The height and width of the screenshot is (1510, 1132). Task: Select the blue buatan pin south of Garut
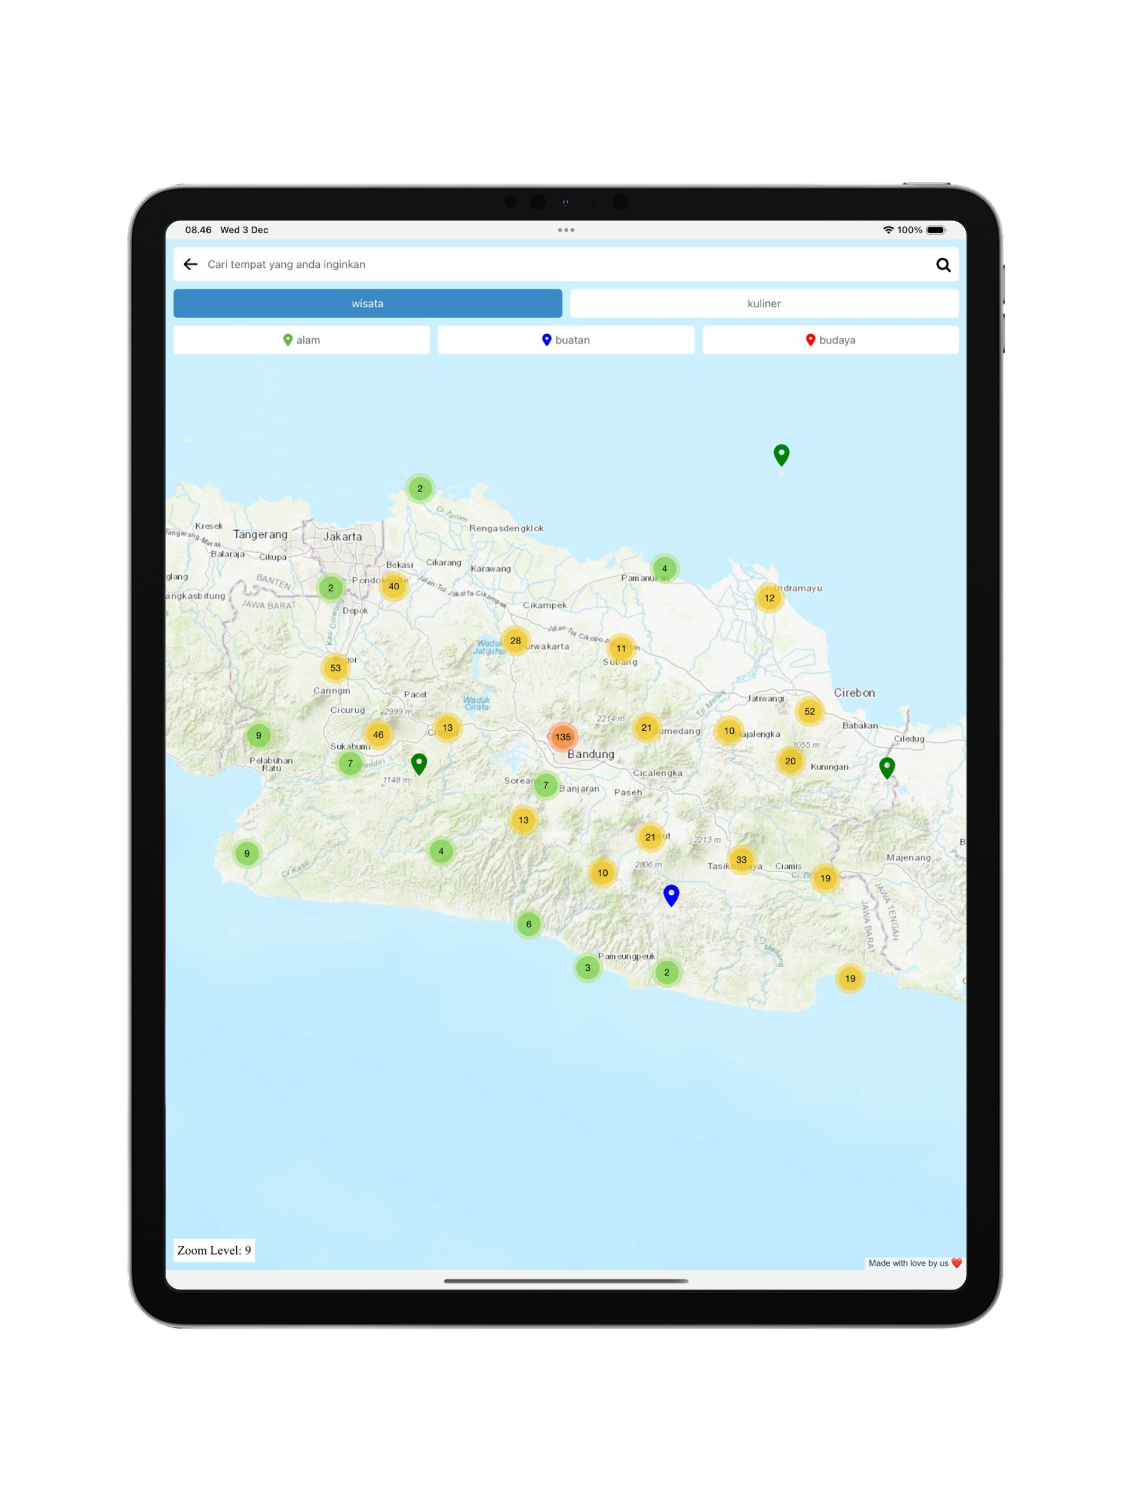pos(671,895)
